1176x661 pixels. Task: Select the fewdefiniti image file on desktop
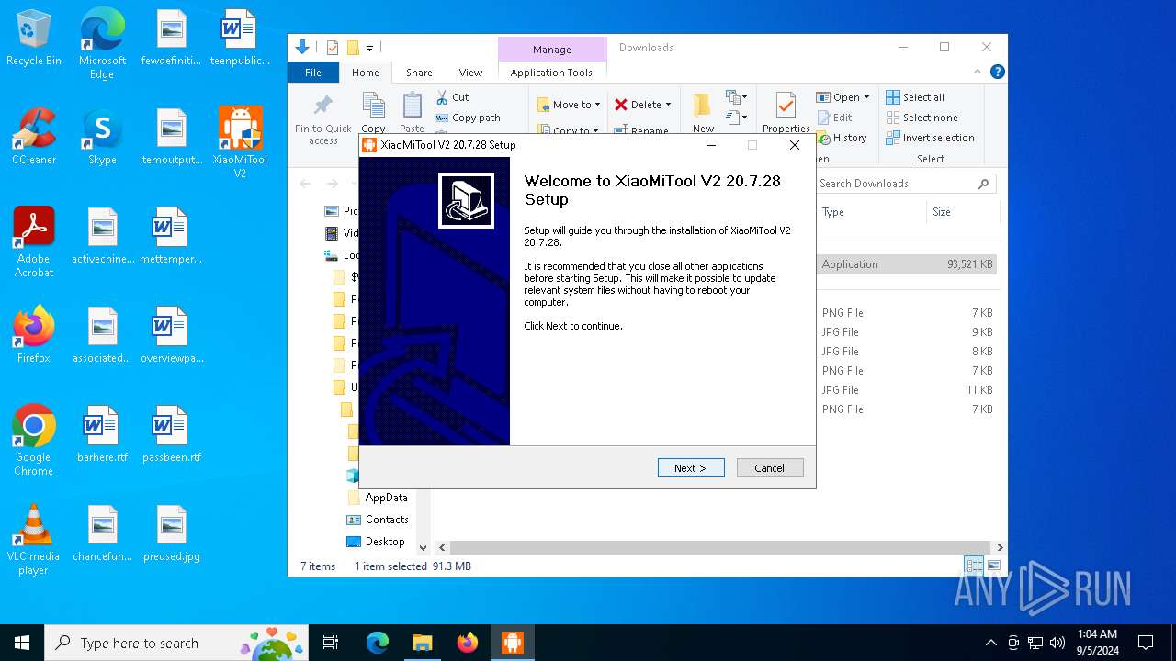[171, 39]
